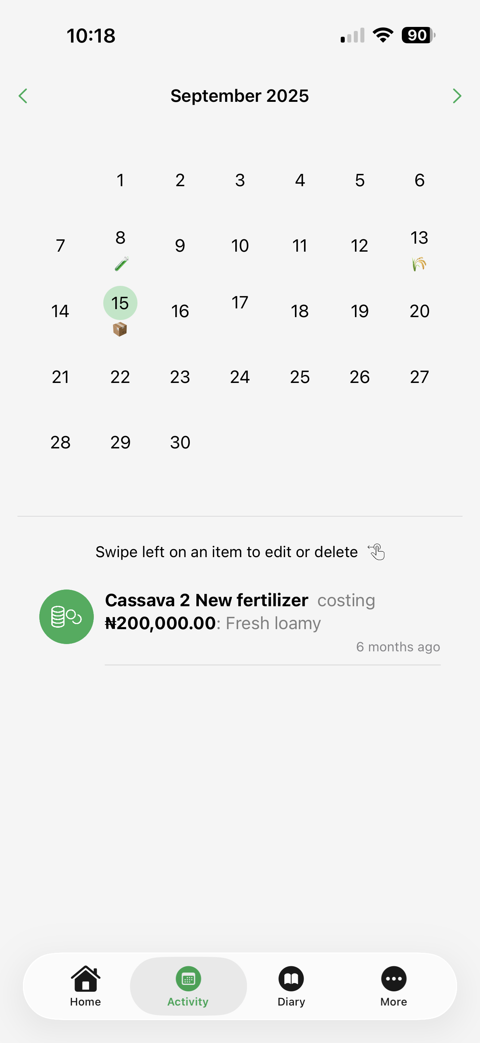The image size is (480, 1043).
Task: Open the green coins expense icon
Action: (x=67, y=617)
